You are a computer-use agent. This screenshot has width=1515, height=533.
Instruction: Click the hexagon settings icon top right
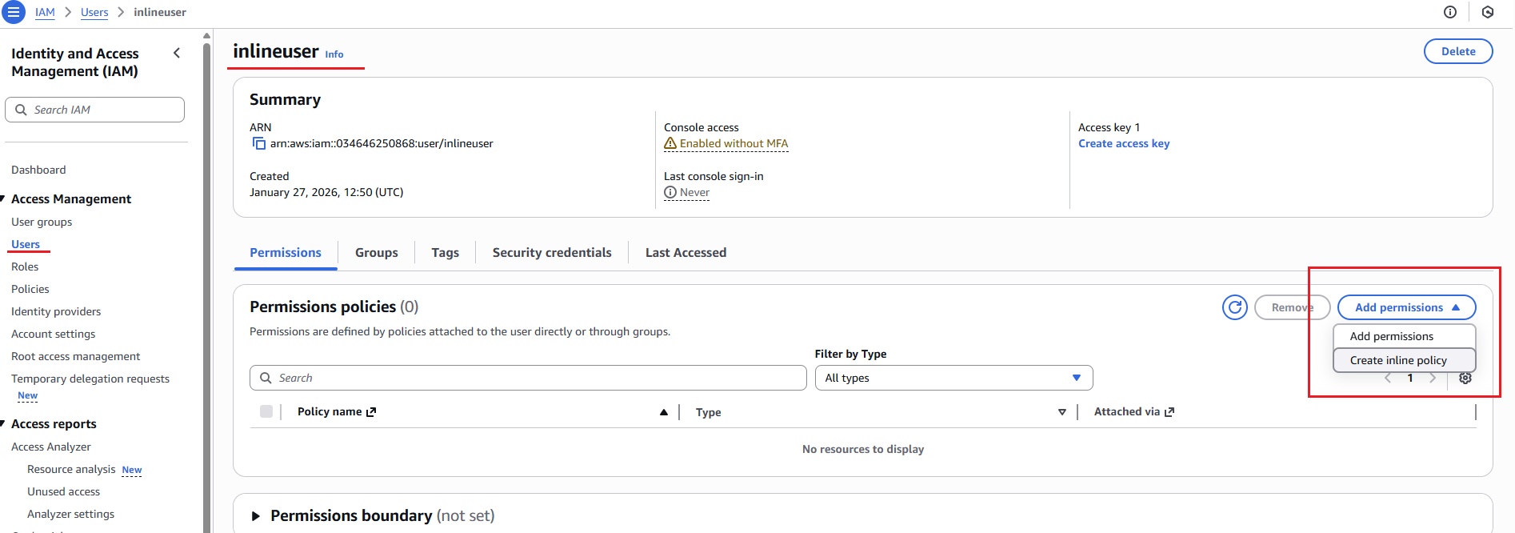tap(1488, 12)
